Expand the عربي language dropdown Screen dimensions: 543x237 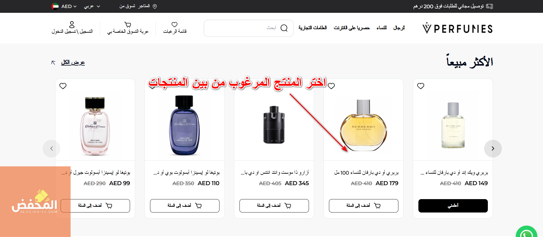(x=92, y=6)
